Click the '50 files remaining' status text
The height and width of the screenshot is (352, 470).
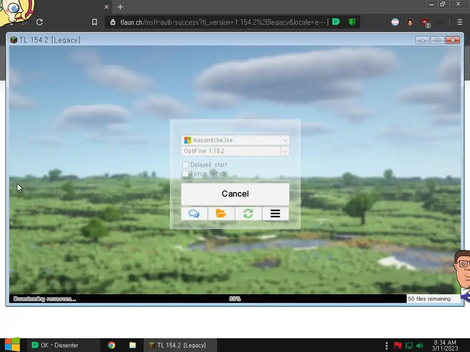(429, 299)
